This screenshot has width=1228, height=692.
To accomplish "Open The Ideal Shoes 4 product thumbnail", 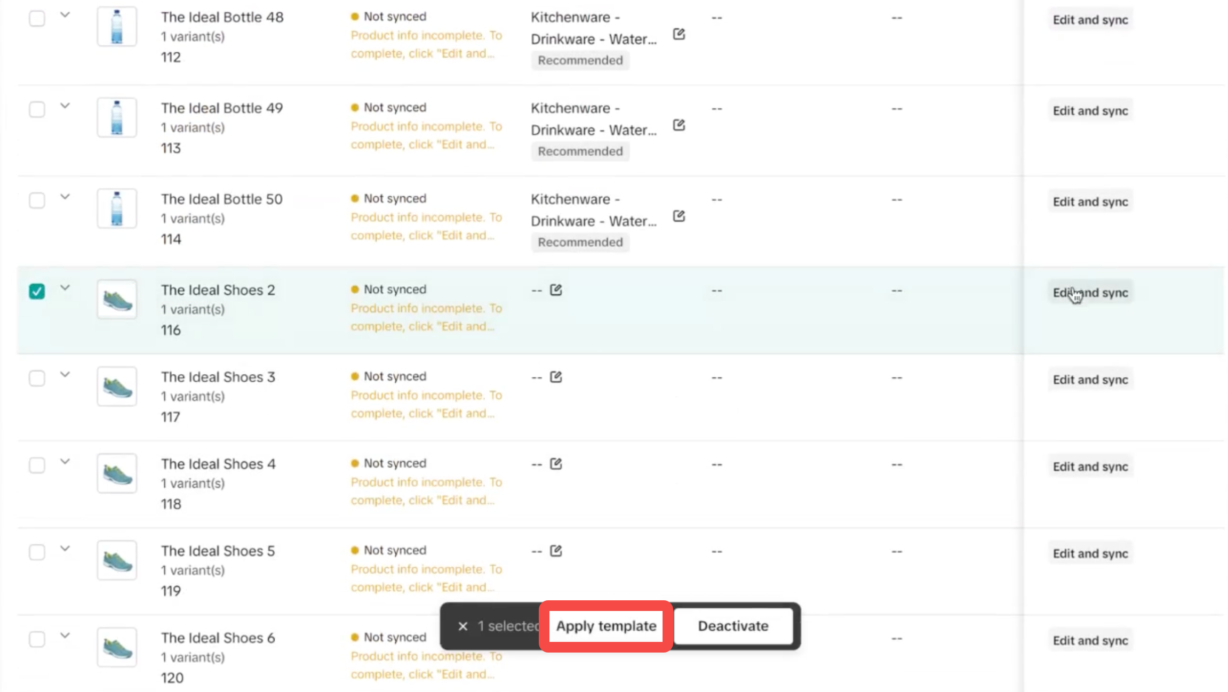I will [x=117, y=473].
